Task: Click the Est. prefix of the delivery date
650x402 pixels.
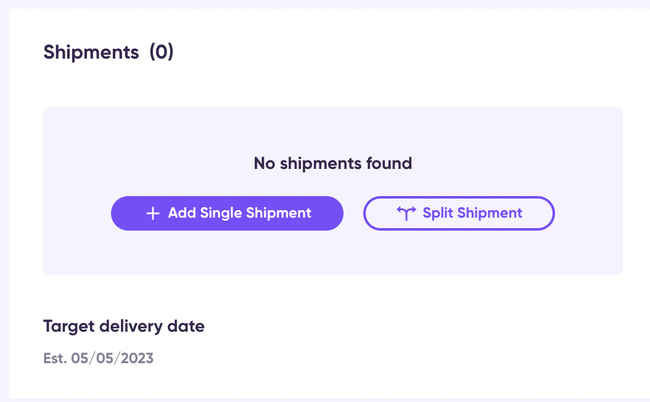Action: 55,358
